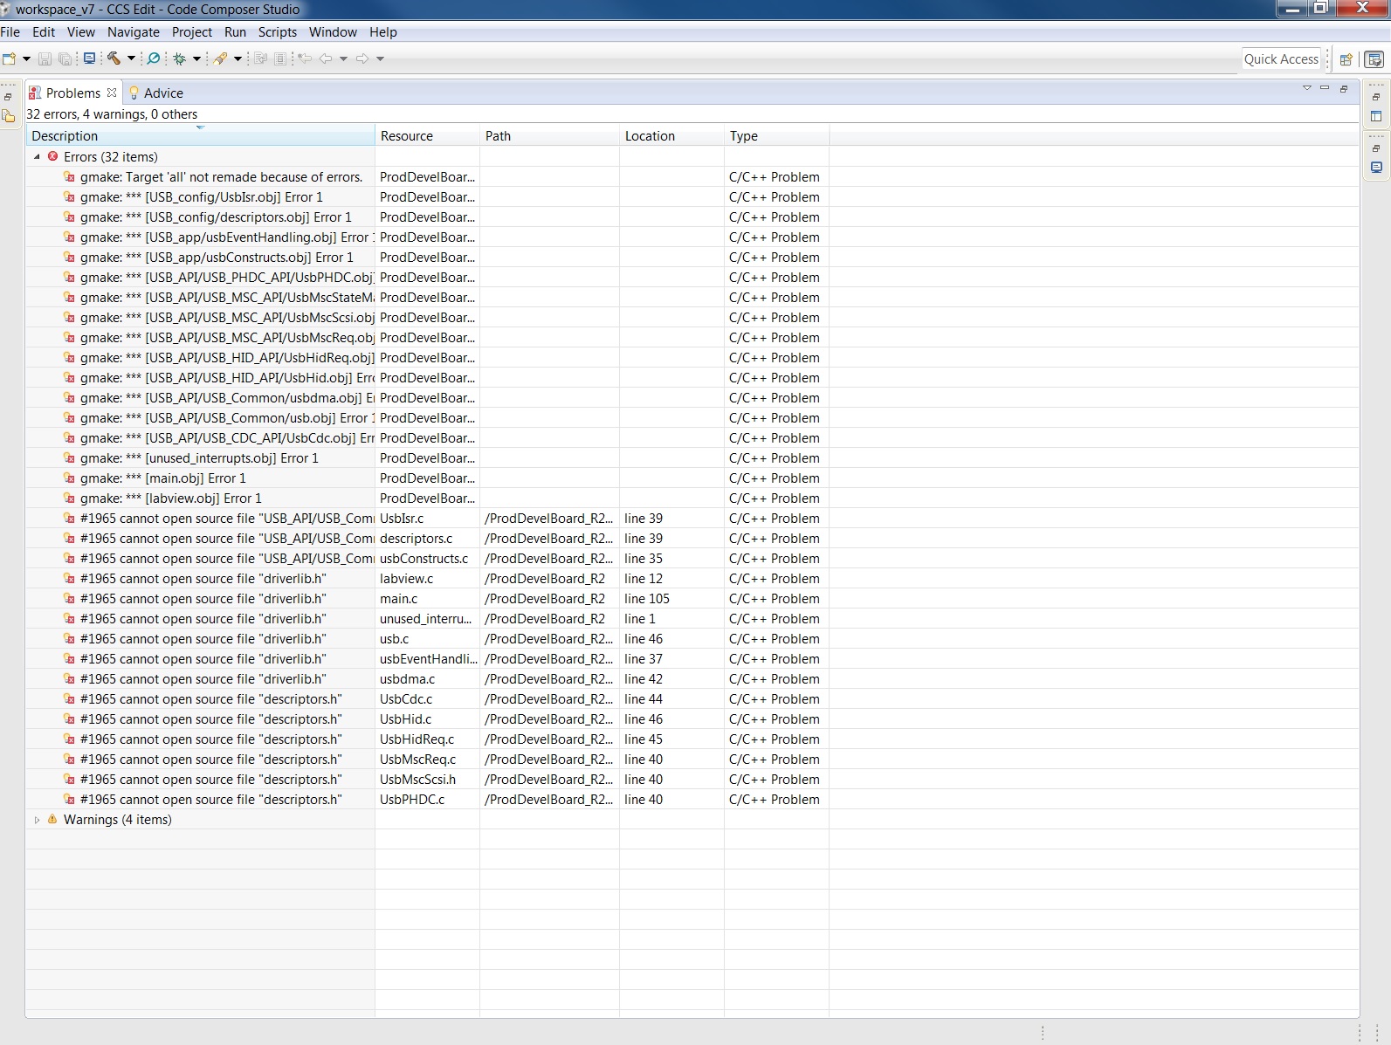Start debugging with the green bug icon
Viewport: 1391px width, 1045px height.
click(x=180, y=58)
